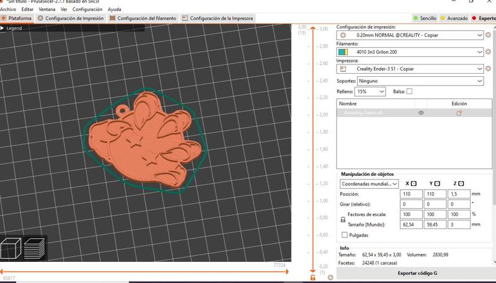The height and width of the screenshot is (283, 496).
Task: Click the Tamaño Y field showing 59,45
Action: click(x=435, y=225)
